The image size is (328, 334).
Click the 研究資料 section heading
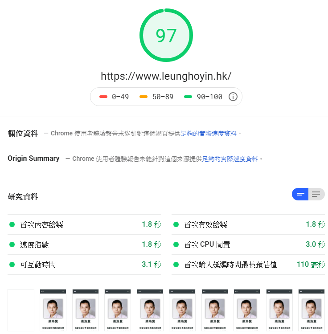(x=23, y=196)
